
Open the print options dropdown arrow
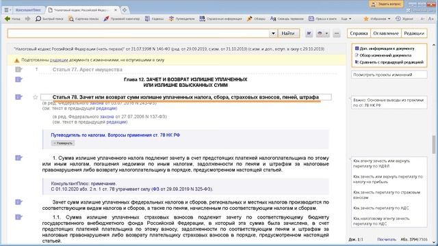(x=326, y=33)
